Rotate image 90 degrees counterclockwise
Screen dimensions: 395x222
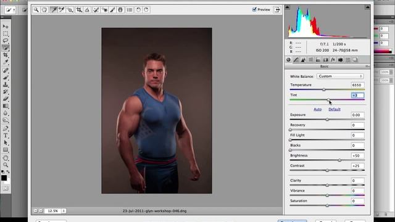[138, 10]
